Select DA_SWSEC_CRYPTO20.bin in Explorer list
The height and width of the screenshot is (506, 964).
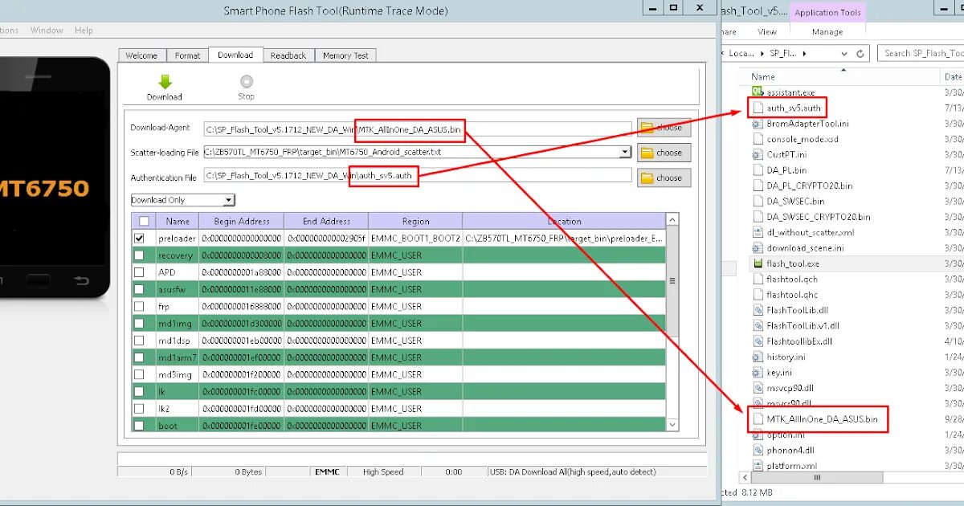click(x=819, y=217)
